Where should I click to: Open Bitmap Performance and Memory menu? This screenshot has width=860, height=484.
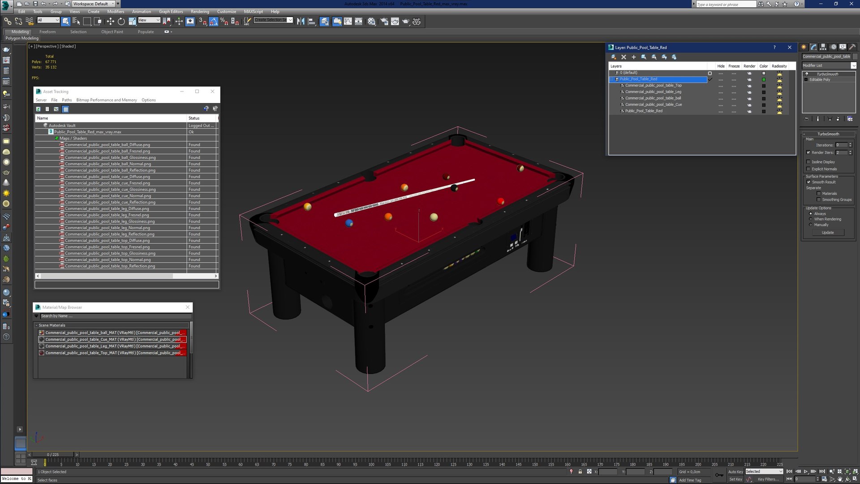(x=107, y=100)
